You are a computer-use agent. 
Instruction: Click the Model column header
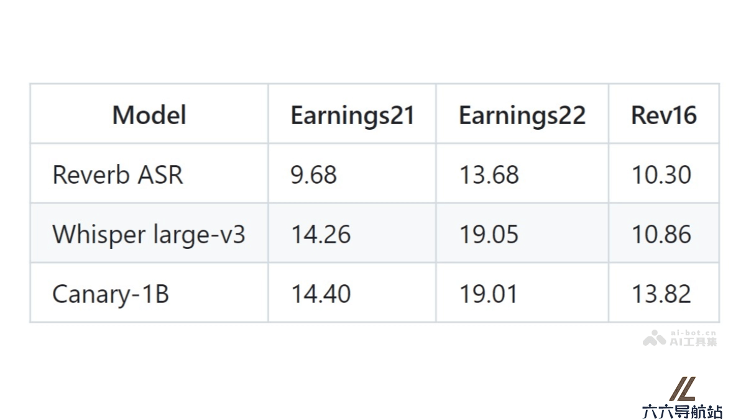149,115
